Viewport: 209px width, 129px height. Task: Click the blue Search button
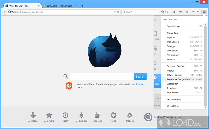140,77
